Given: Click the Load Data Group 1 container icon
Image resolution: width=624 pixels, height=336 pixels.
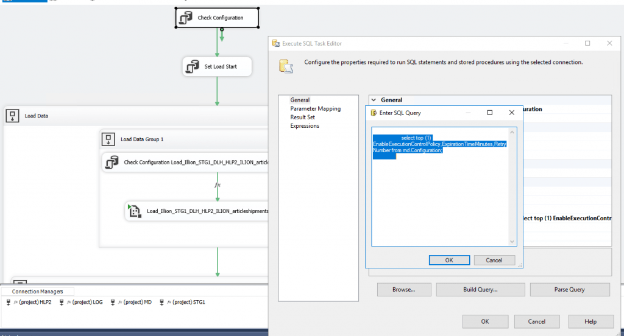Looking at the screenshot, I should tap(108, 139).
